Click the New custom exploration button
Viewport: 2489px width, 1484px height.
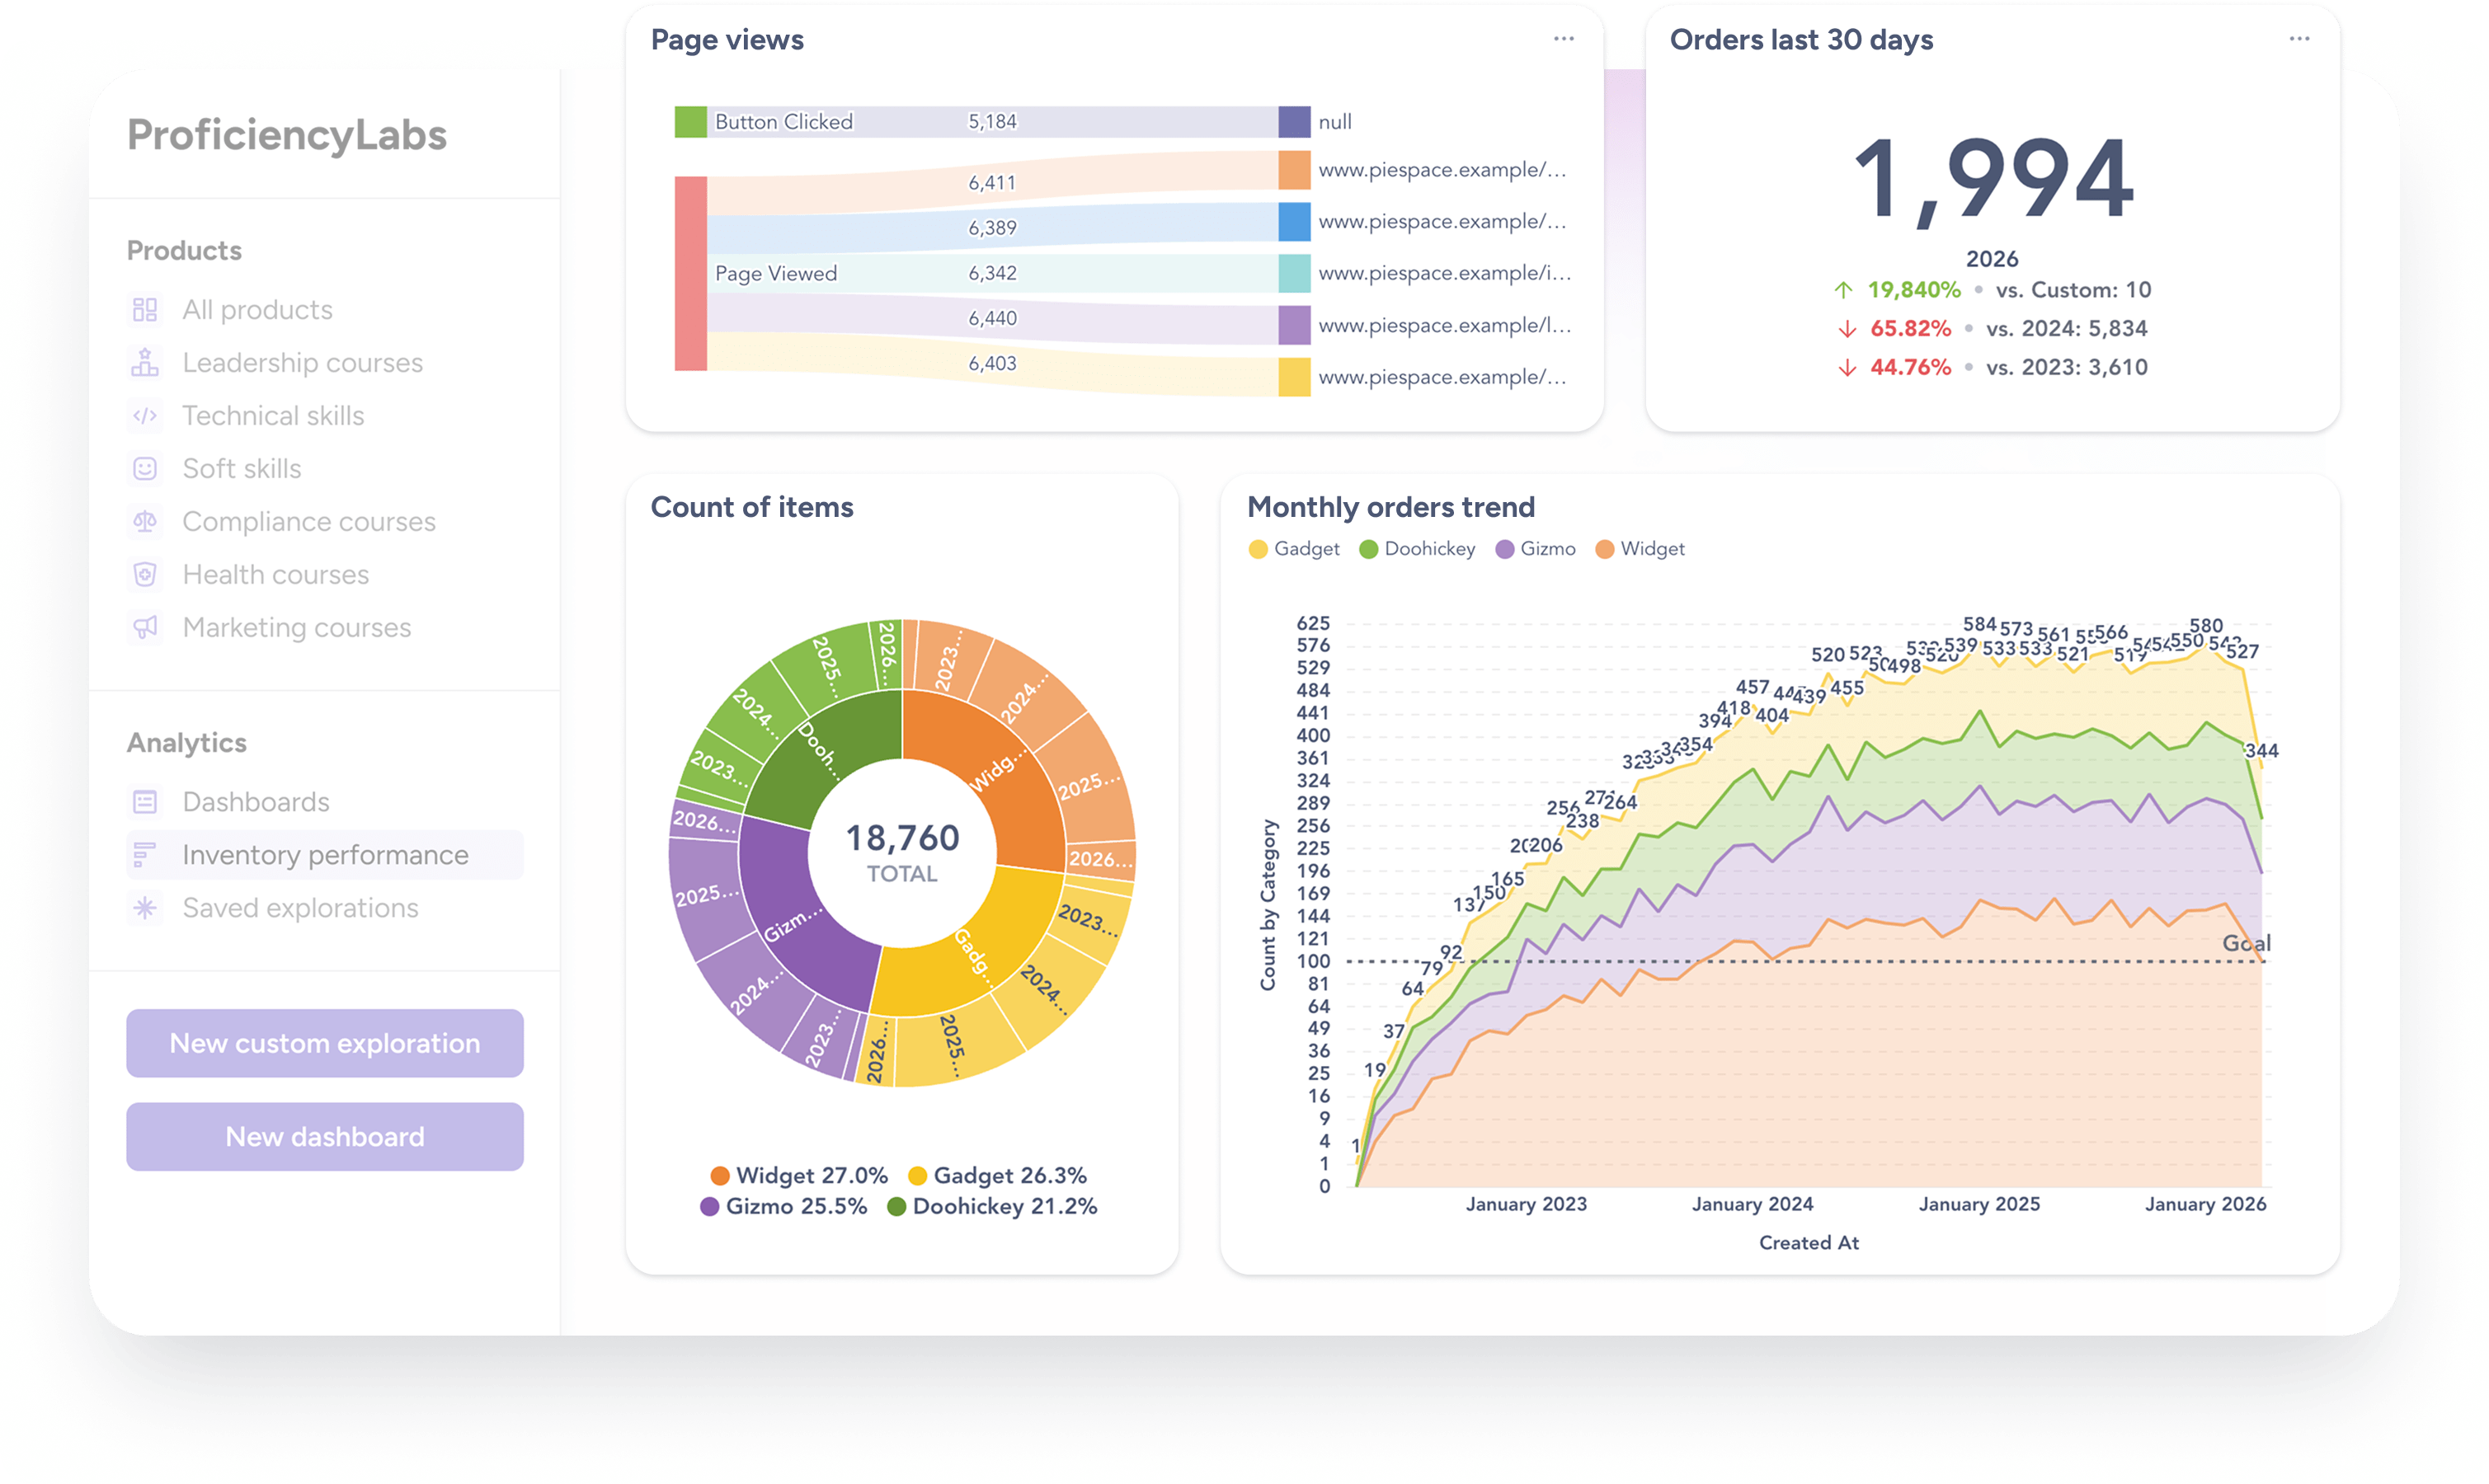(x=324, y=1043)
